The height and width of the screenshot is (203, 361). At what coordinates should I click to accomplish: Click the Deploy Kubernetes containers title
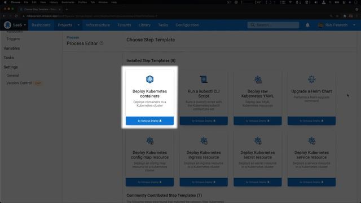pyautogui.click(x=149, y=94)
